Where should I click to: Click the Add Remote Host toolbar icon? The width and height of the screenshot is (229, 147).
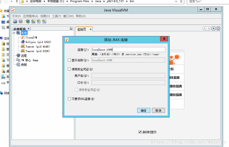28,21
